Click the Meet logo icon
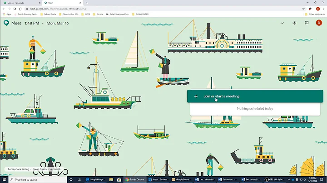Image resolution: width=327 pixels, height=183 pixels. [x=6, y=23]
